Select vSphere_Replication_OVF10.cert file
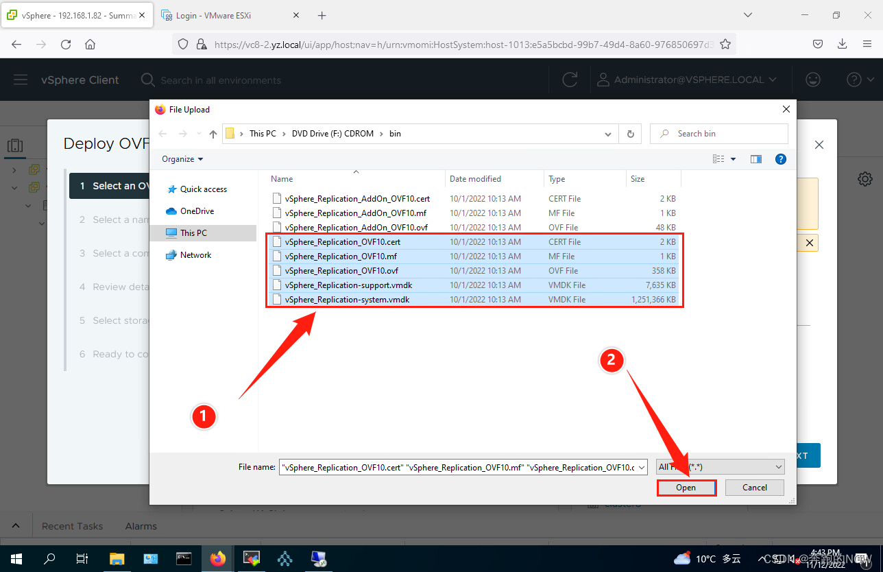 click(473, 242)
